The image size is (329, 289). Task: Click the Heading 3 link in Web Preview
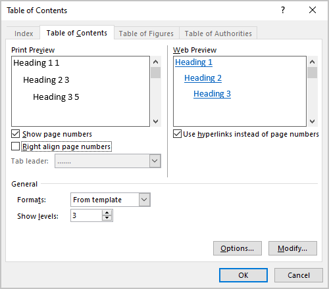tap(212, 94)
